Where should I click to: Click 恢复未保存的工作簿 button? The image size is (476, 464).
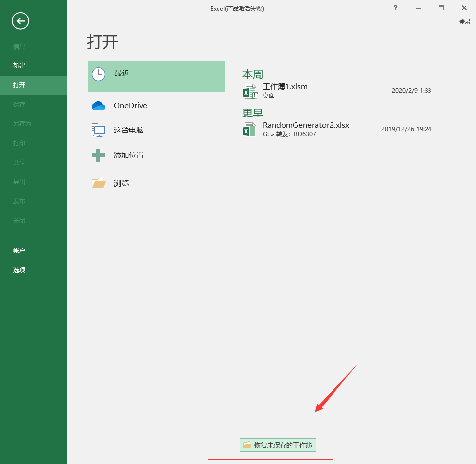(x=278, y=445)
